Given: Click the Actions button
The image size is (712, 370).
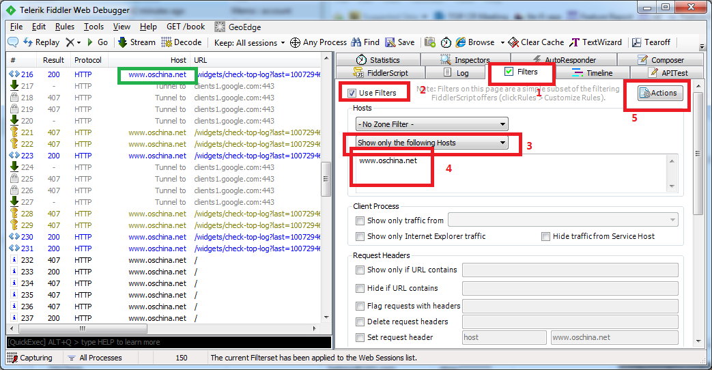Looking at the screenshot, I should 660,93.
